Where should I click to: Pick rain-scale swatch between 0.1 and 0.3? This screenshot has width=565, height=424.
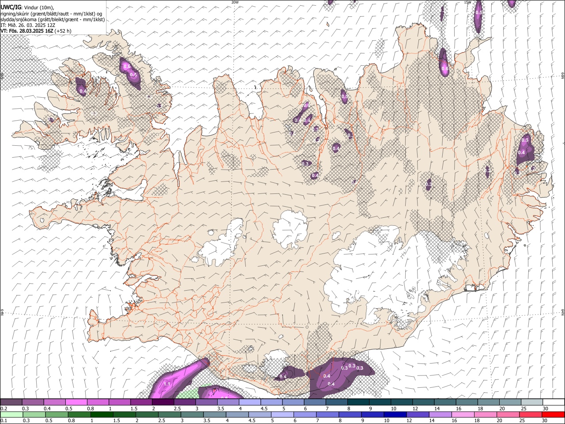click(x=11, y=415)
